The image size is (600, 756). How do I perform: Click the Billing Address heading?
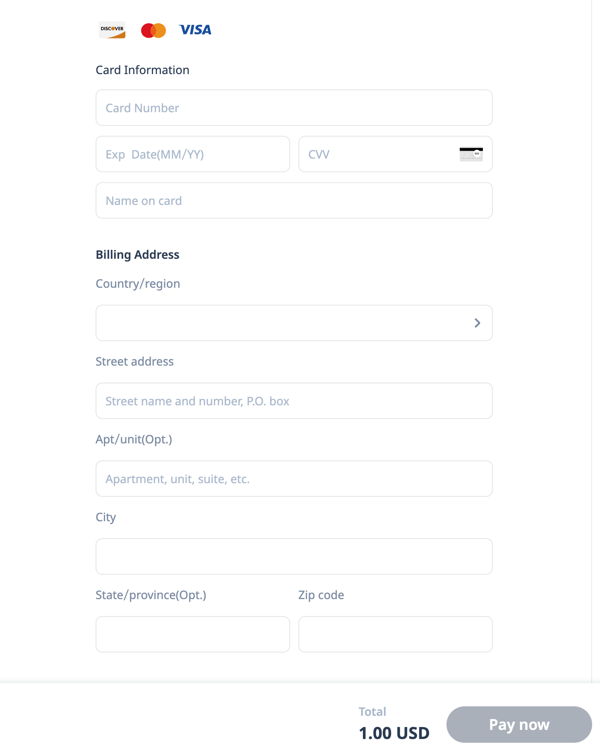pos(137,255)
